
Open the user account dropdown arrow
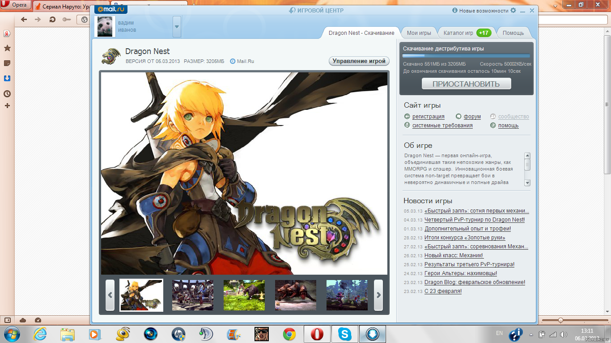(x=177, y=27)
